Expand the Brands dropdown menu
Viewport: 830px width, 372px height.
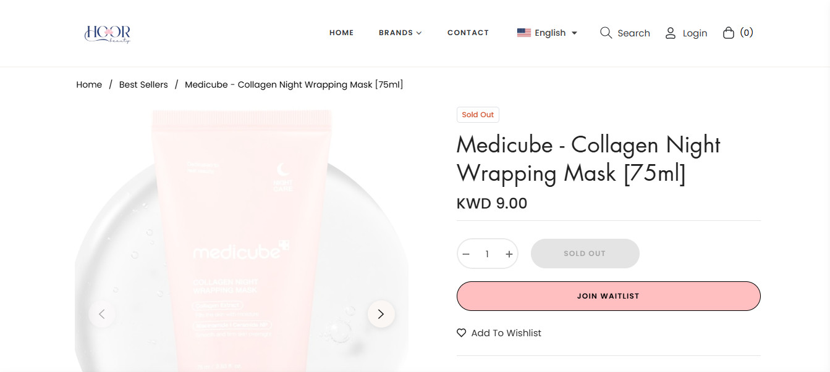400,33
